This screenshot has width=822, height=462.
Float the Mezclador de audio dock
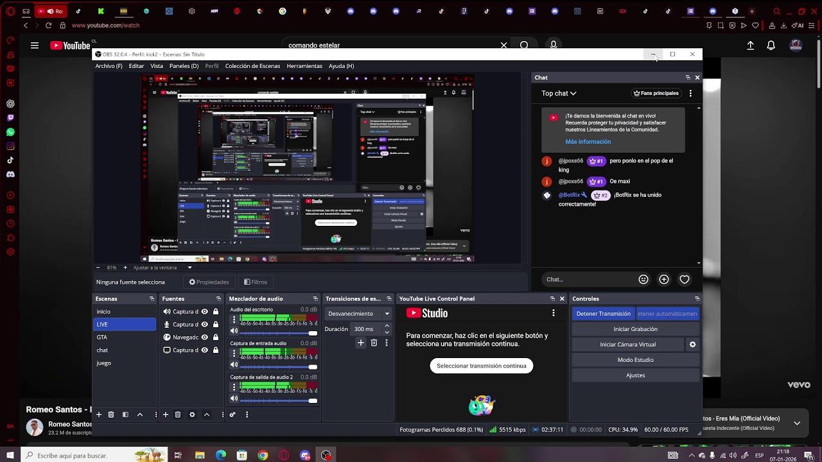pyautogui.click(x=315, y=299)
